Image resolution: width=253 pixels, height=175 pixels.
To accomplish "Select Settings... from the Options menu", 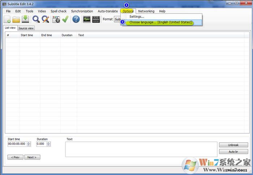I will (x=161, y=17).
